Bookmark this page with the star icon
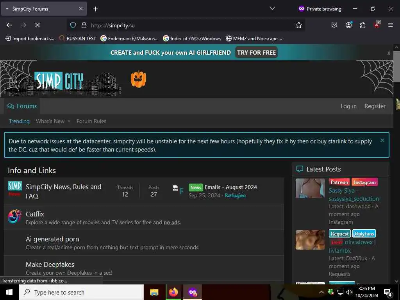This screenshot has width=400, height=300. point(299,25)
